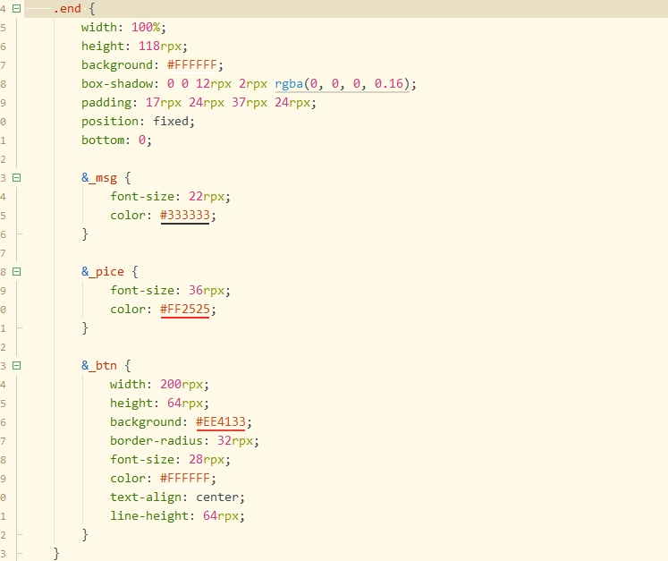Click the 'box-shadow' property name
The width and height of the screenshot is (668, 561).
pyautogui.click(x=117, y=83)
